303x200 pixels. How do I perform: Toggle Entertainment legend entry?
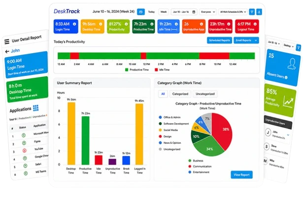click(x=199, y=172)
